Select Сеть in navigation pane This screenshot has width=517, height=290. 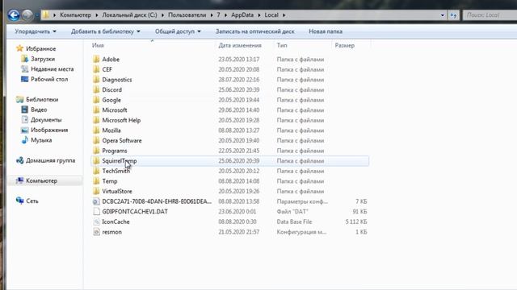[32, 201]
